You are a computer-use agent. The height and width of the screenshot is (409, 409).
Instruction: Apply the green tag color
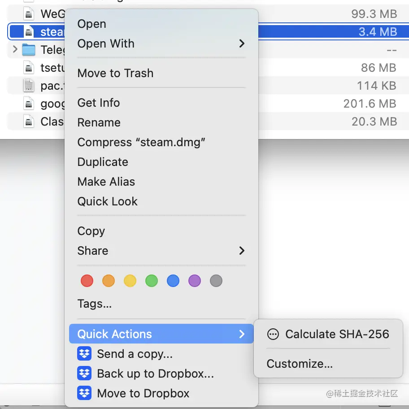[x=152, y=281]
